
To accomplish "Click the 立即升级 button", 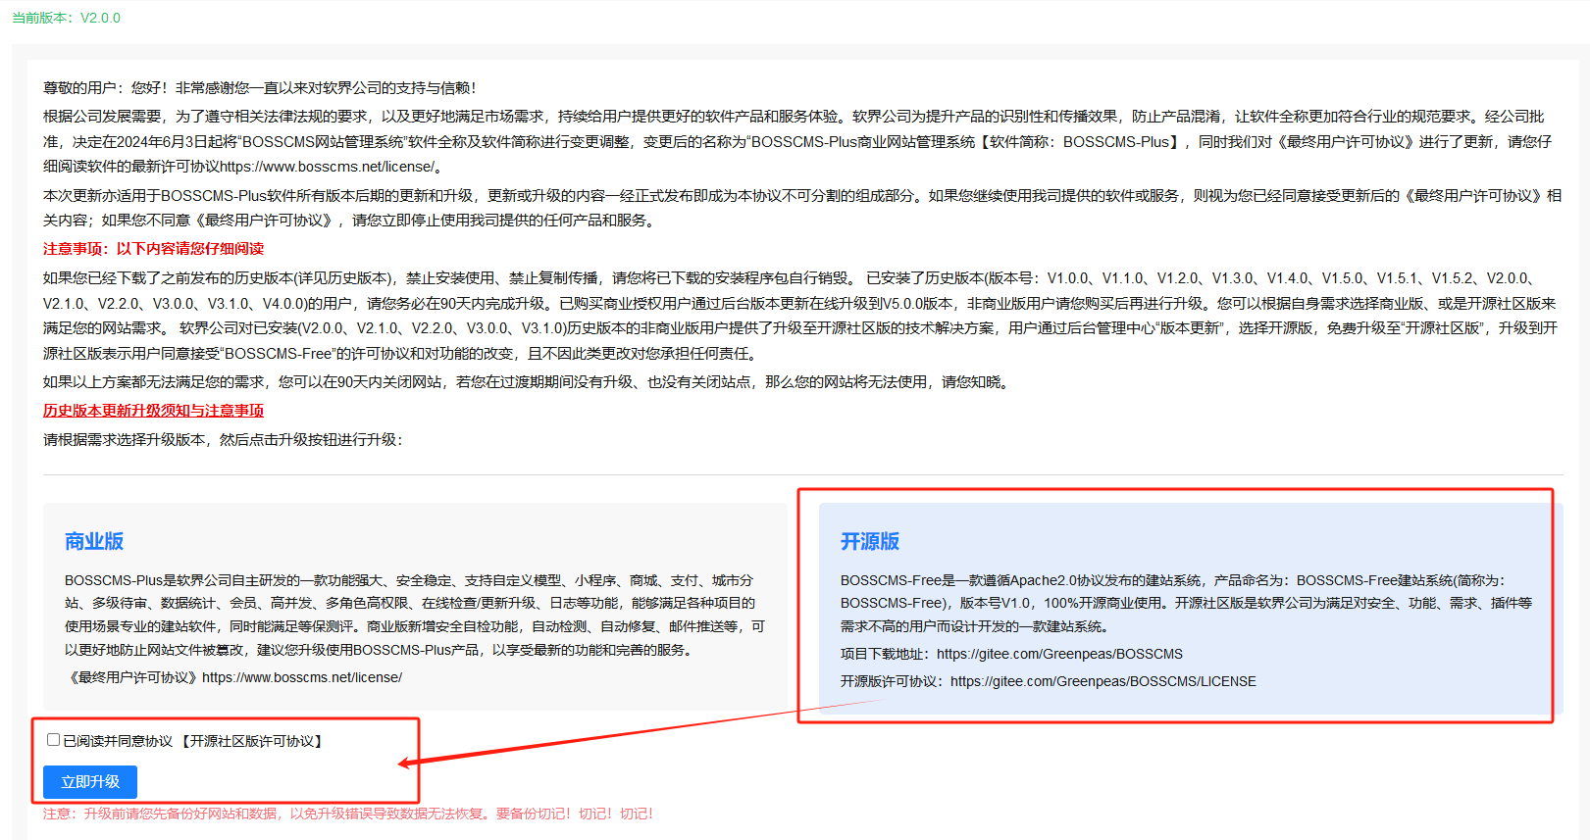I will 90,782.
